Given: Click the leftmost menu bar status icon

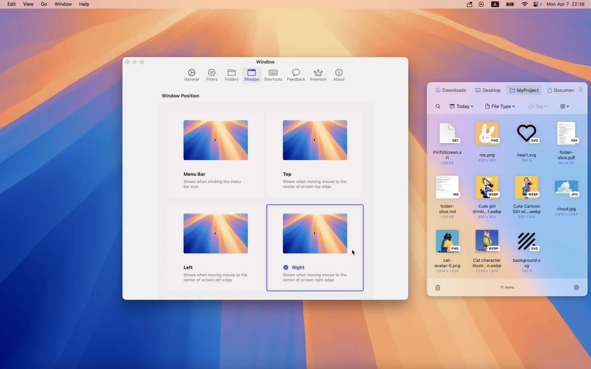Looking at the screenshot, I should [469, 4].
